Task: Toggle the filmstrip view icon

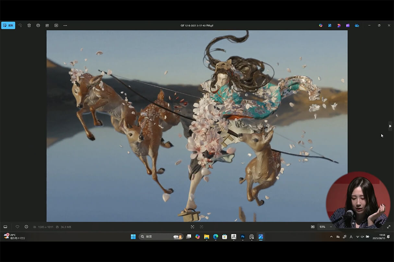Action: coord(5,227)
